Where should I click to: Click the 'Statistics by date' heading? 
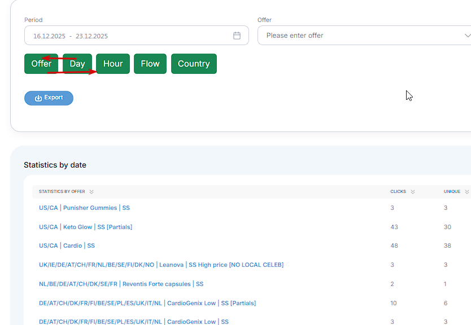point(55,165)
